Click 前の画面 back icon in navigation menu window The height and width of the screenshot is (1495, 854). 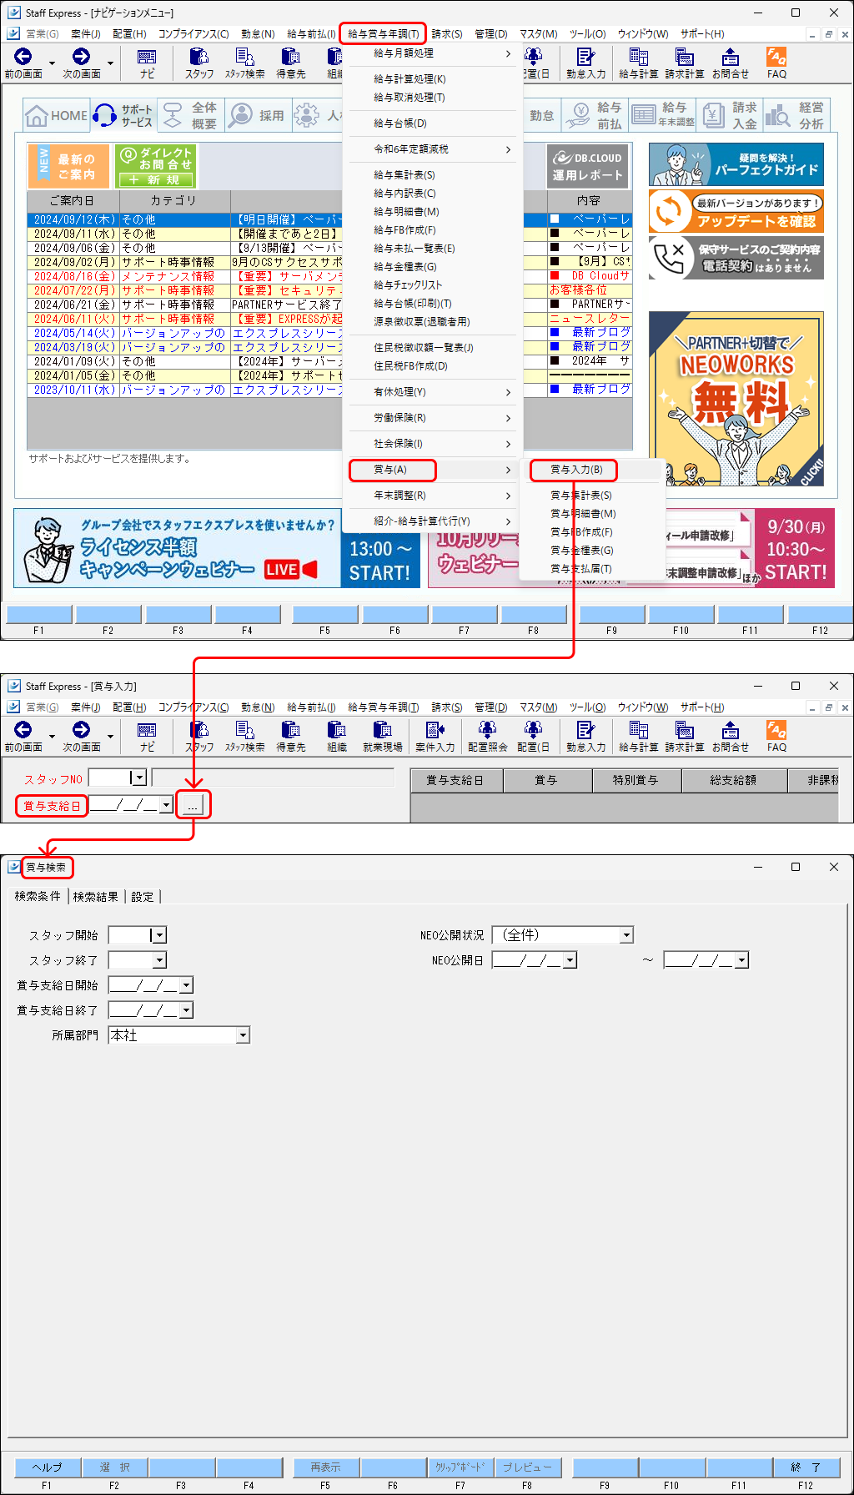pos(23,63)
